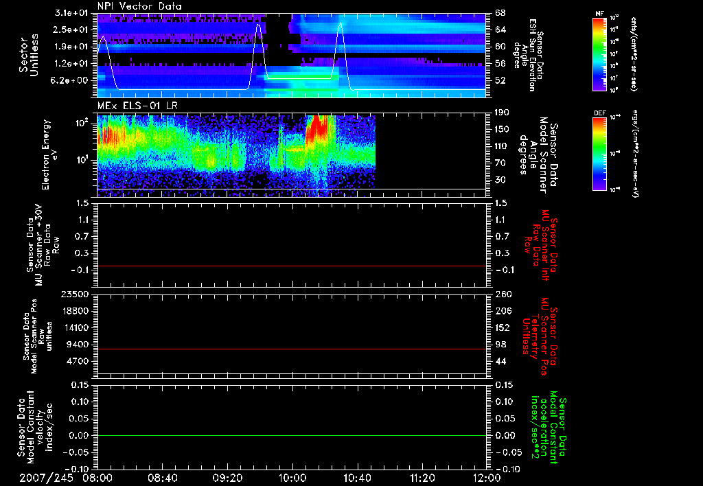703x486 pixels.
Task: Click the 68 degree elevation tick
Action: click(x=500, y=13)
